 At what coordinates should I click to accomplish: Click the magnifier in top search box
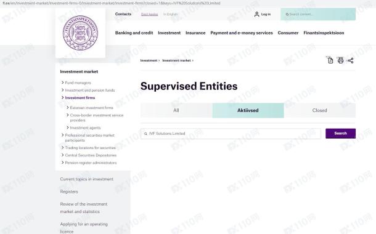pos(287,14)
